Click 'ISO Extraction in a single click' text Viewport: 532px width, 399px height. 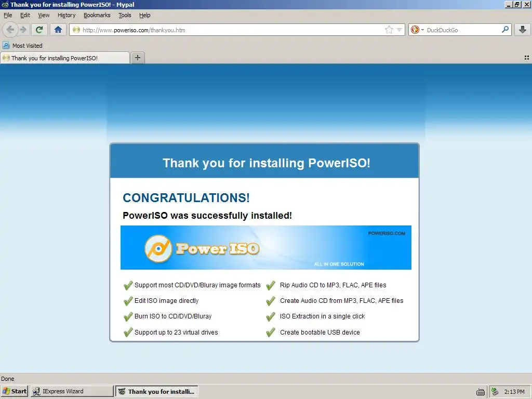(x=322, y=316)
